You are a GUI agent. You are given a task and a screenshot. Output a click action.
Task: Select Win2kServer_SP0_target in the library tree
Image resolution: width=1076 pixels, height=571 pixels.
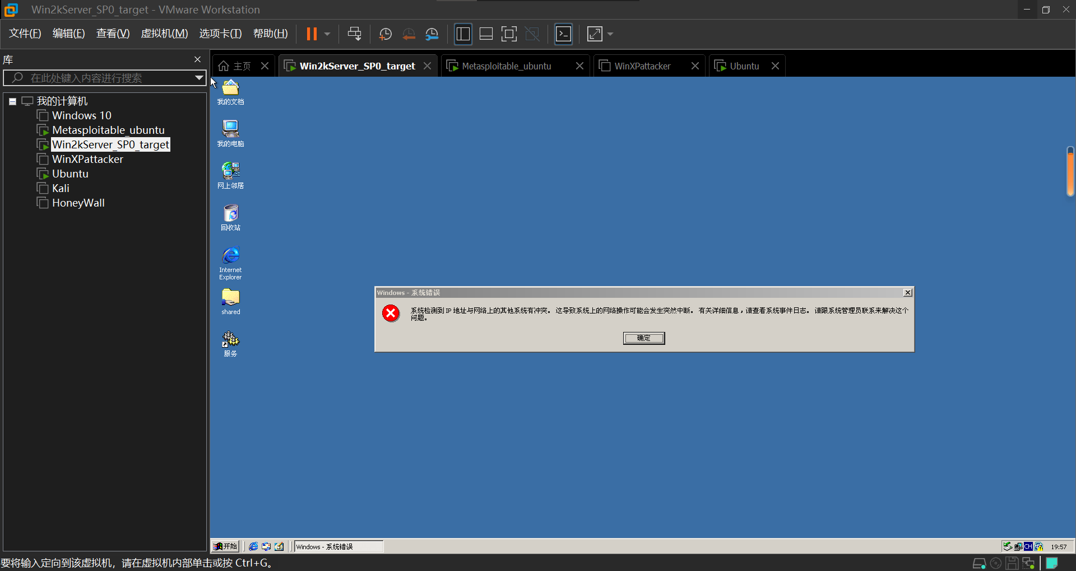[110, 144]
